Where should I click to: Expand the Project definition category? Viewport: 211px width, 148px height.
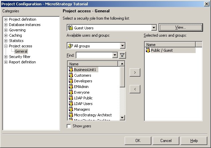coord(6,19)
